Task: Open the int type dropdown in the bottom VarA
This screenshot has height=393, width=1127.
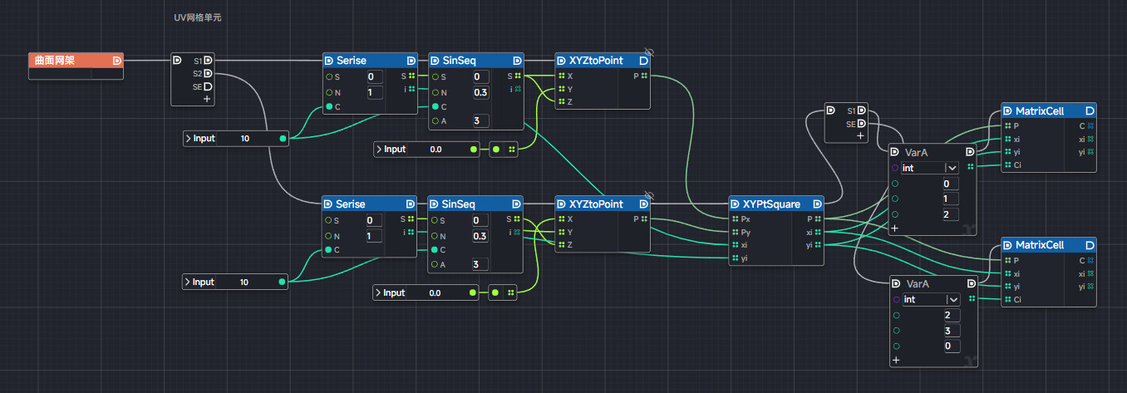Action: click(953, 299)
